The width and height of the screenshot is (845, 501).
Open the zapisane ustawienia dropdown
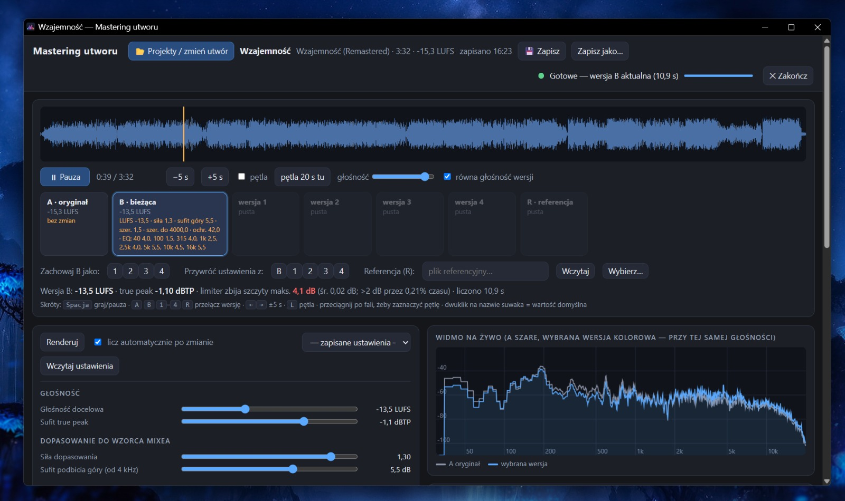click(x=356, y=343)
